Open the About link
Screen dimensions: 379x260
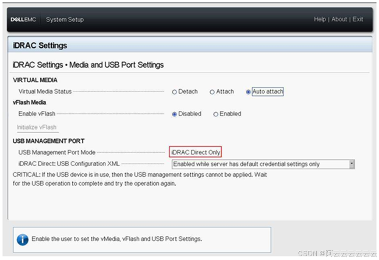click(339, 19)
